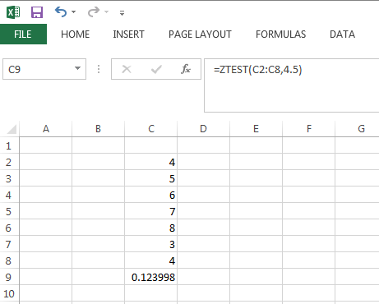Cancel formula entry with the X icon

pos(127,69)
